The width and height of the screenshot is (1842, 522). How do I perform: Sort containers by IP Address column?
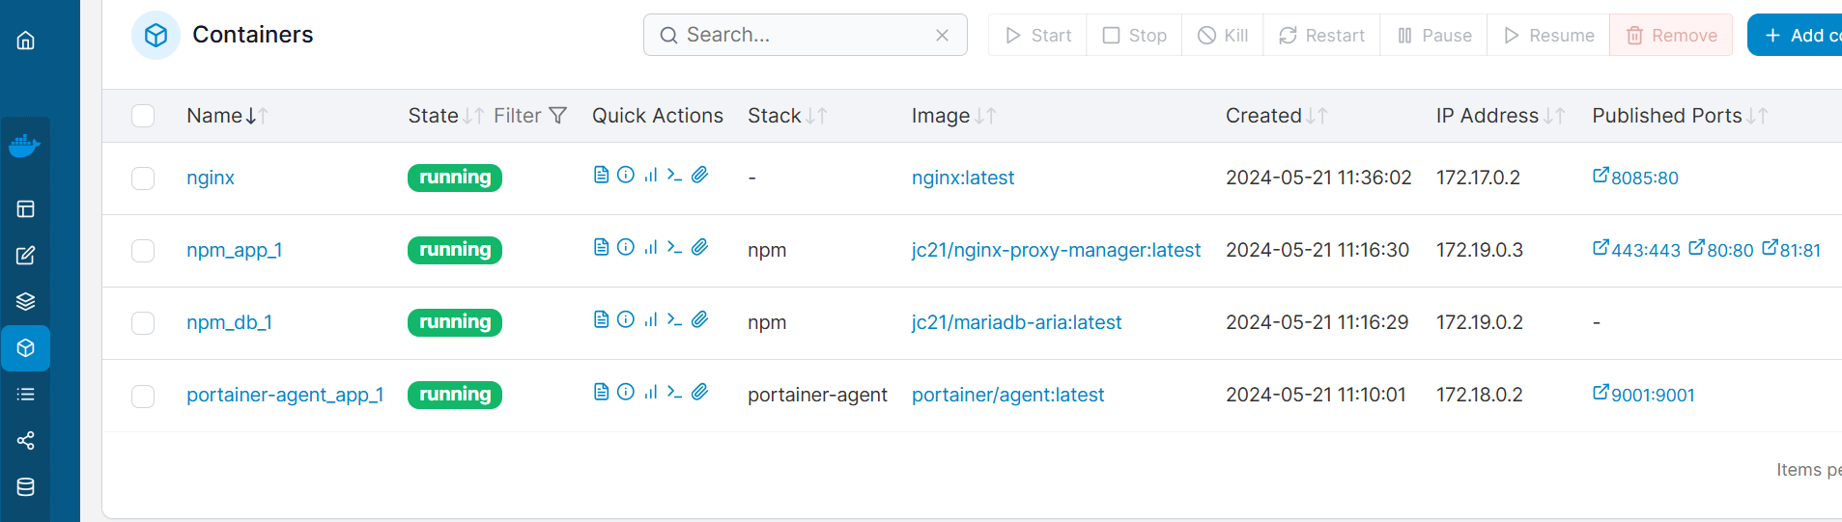tap(1500, 116)
